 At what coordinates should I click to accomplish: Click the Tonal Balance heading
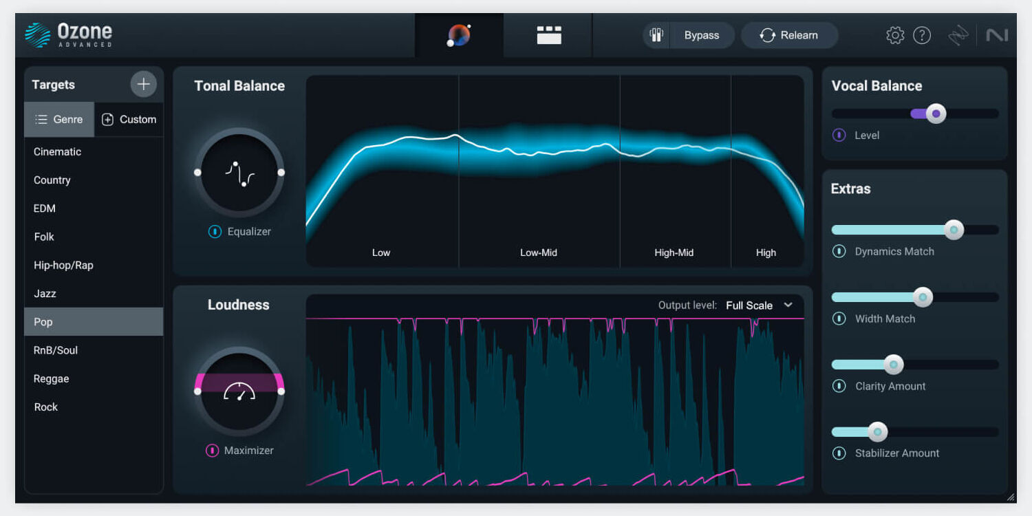(239, 86)
